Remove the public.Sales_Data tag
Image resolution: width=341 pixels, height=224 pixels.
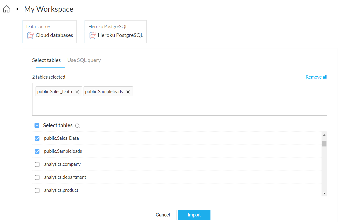(77, 92)
